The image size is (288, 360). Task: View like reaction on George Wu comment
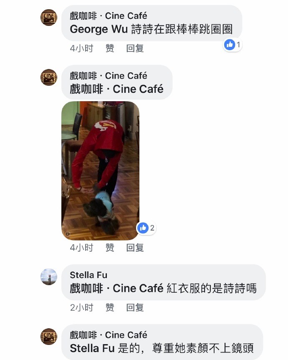point(232,45)
